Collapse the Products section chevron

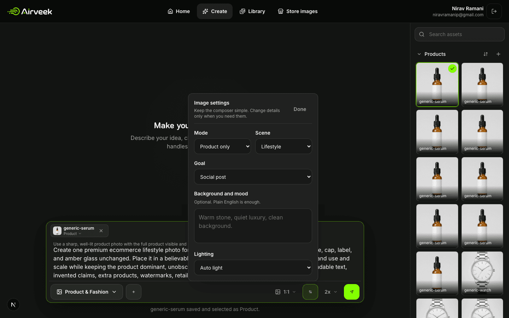click(x=419, y=54)
